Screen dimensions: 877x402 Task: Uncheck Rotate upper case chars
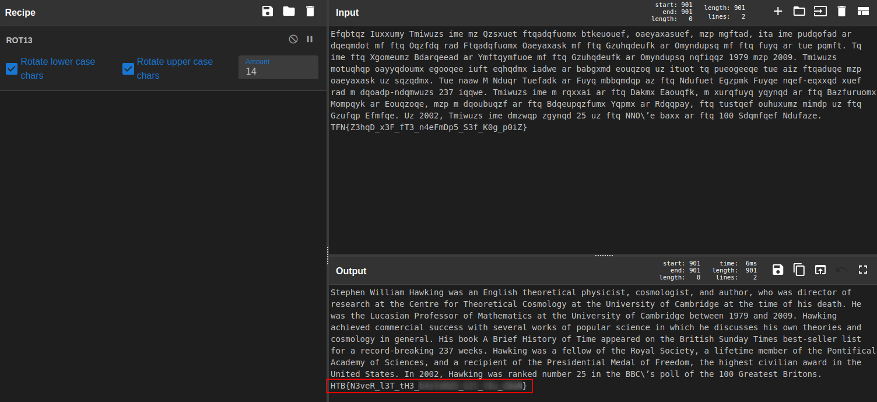coord(128,69)
